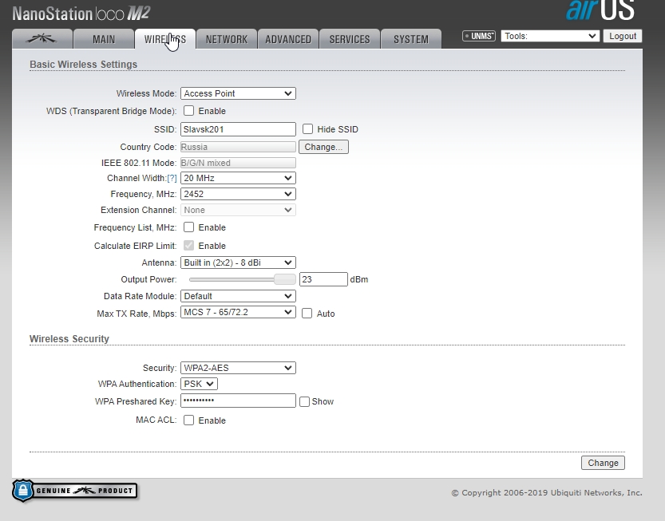The width and height of the screenshot is (665, 521).
Task: Click the WPA Preshared Key field
Action: tap(238, 401)
